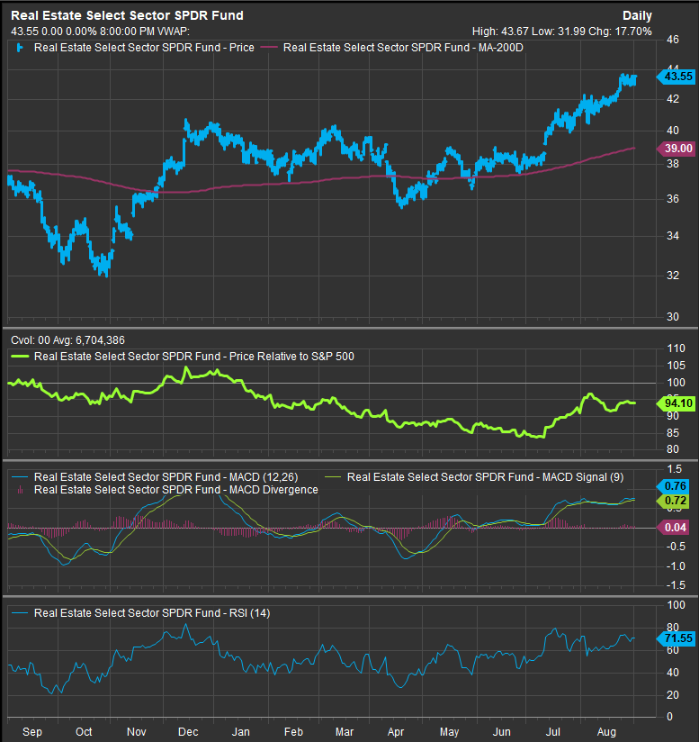This screenshot has width=699, height=742.
Task: Click the green Price Relative legend swatch
Action: pos(19,357)
